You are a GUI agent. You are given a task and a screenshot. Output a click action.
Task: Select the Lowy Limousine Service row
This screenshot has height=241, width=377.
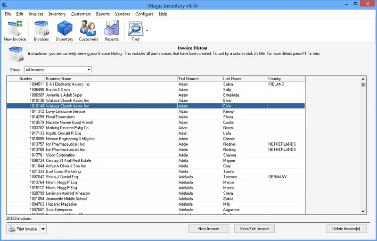point(156,111)
